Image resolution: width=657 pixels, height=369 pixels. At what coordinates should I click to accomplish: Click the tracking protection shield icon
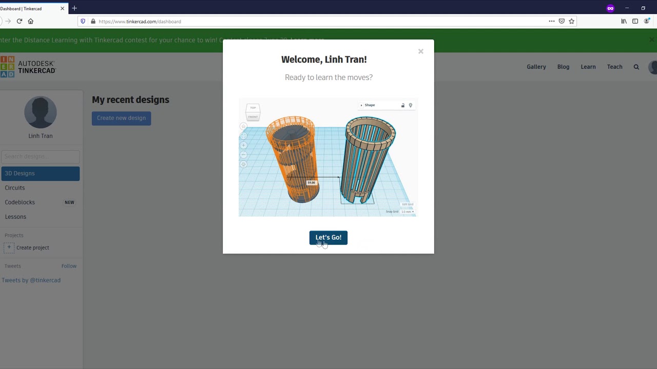pyautogui.click(x=83, y=22)
